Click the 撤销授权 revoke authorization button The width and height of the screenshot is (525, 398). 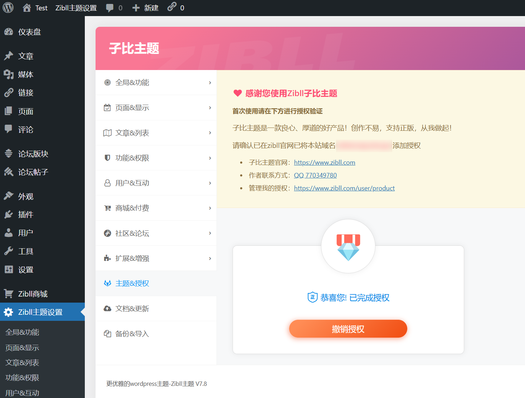click(348, 329)
